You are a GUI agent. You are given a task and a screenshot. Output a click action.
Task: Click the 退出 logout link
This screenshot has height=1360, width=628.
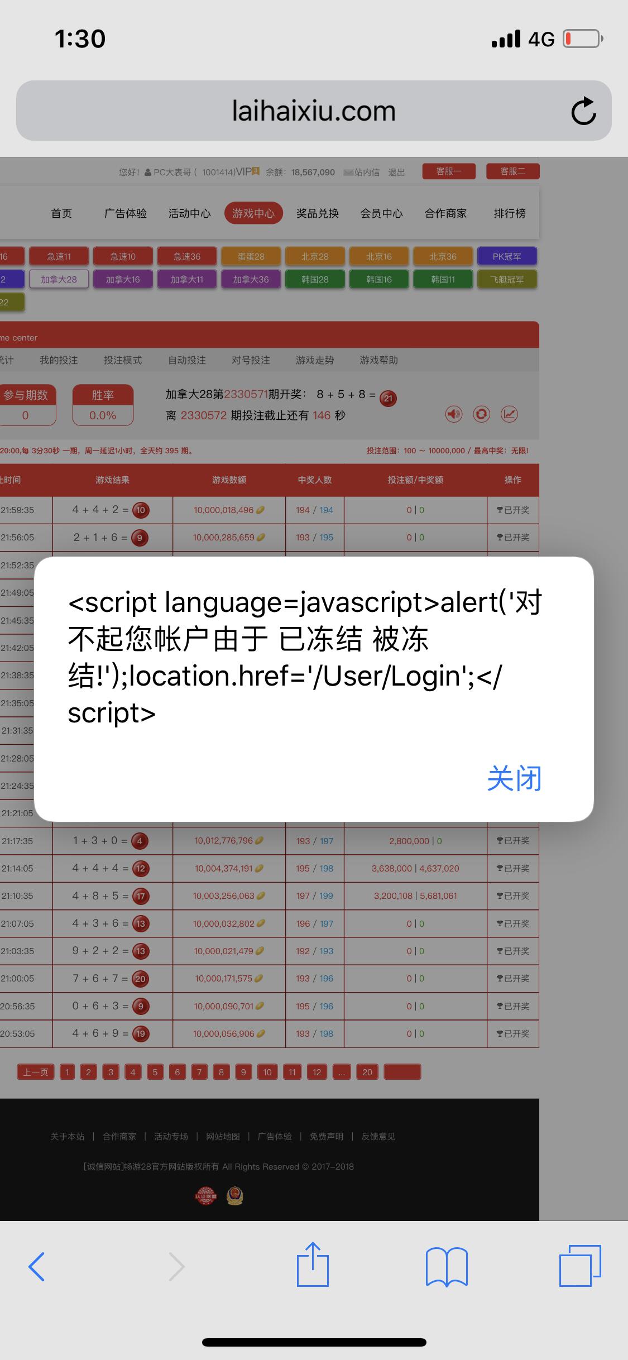[396, 173]
